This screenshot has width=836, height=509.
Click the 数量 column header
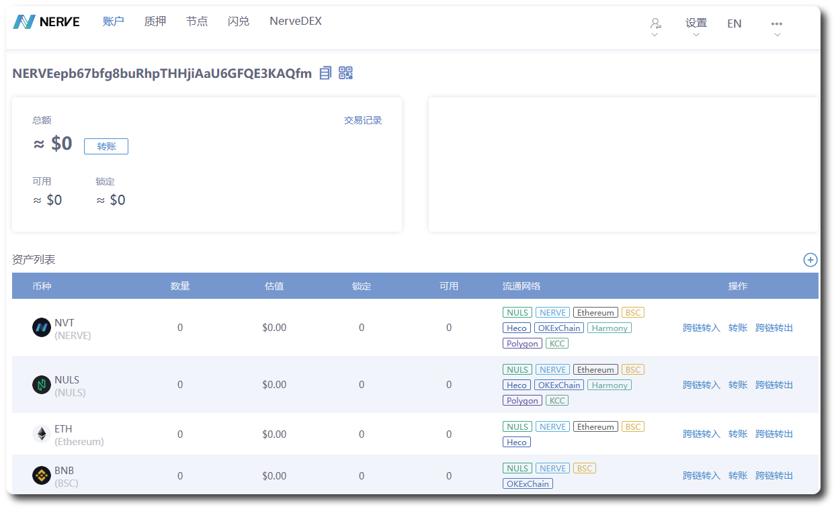pyautogui.click(x=180, y=286)
